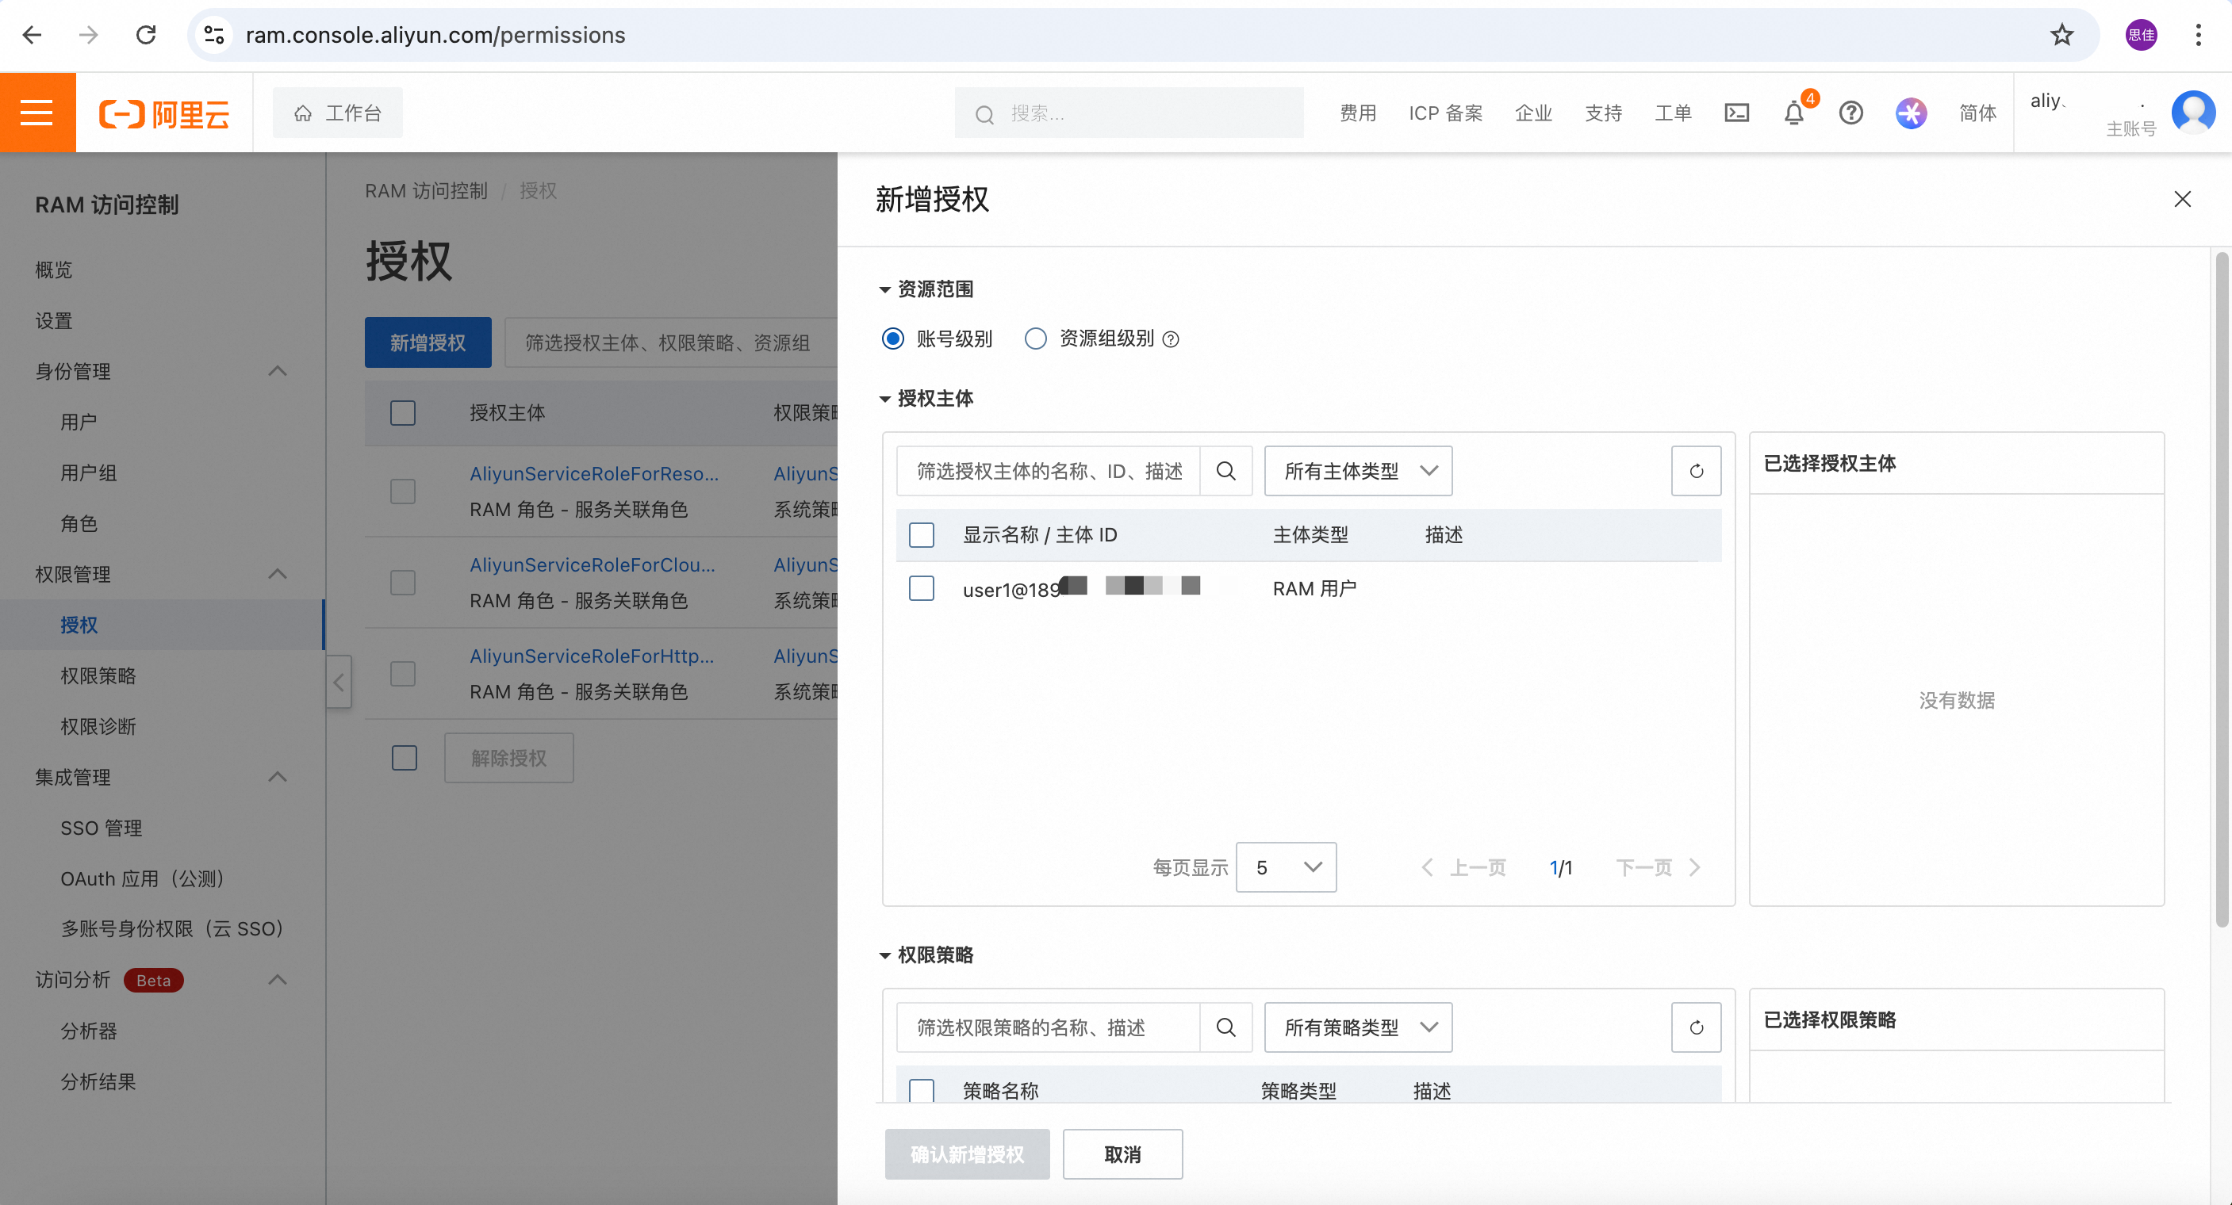2232x1205 pixels.
Task: Check AliyunServiceRoleForReso row checkbox
Action: (x=403, y=492)
